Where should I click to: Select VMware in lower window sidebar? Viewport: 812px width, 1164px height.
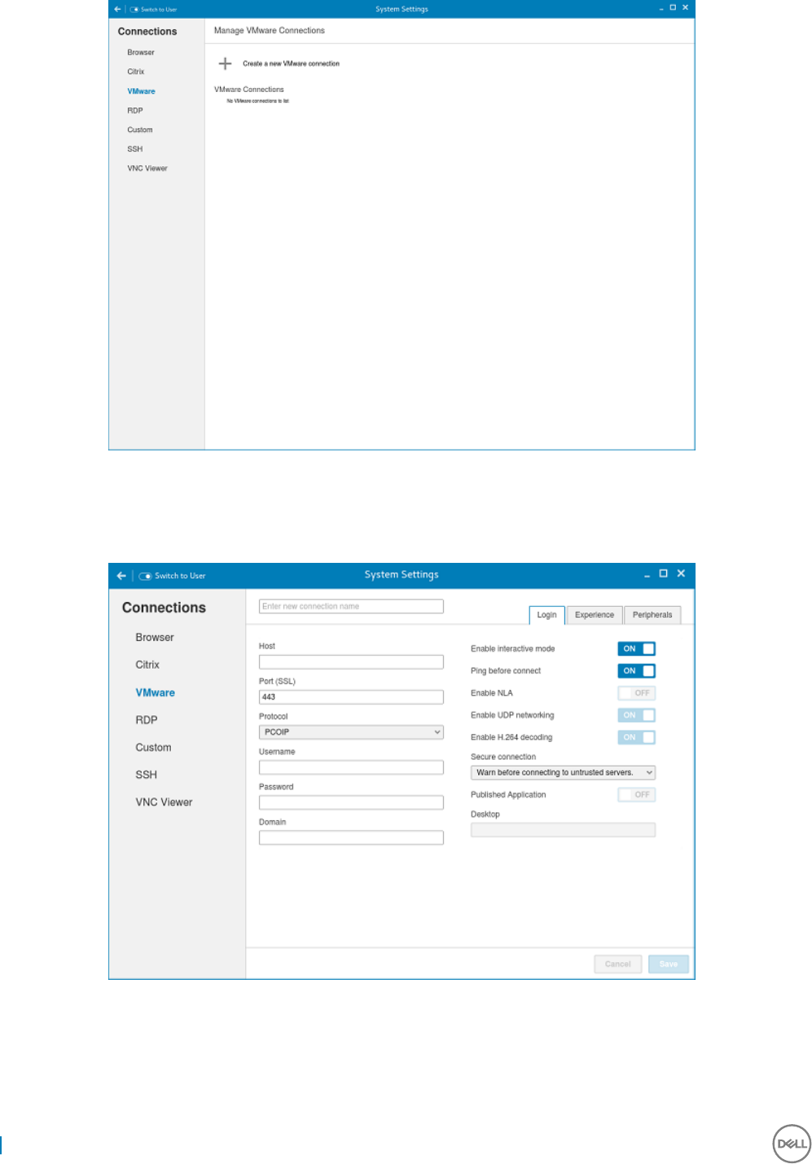156,693
